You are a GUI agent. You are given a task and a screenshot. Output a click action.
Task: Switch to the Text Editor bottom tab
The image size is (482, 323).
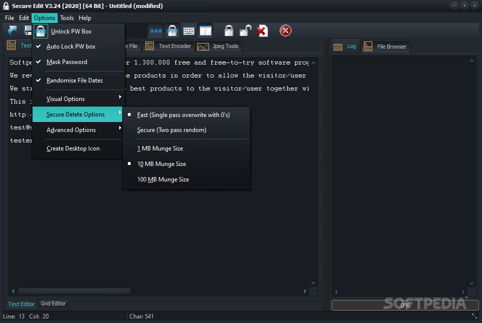point(22,303)
